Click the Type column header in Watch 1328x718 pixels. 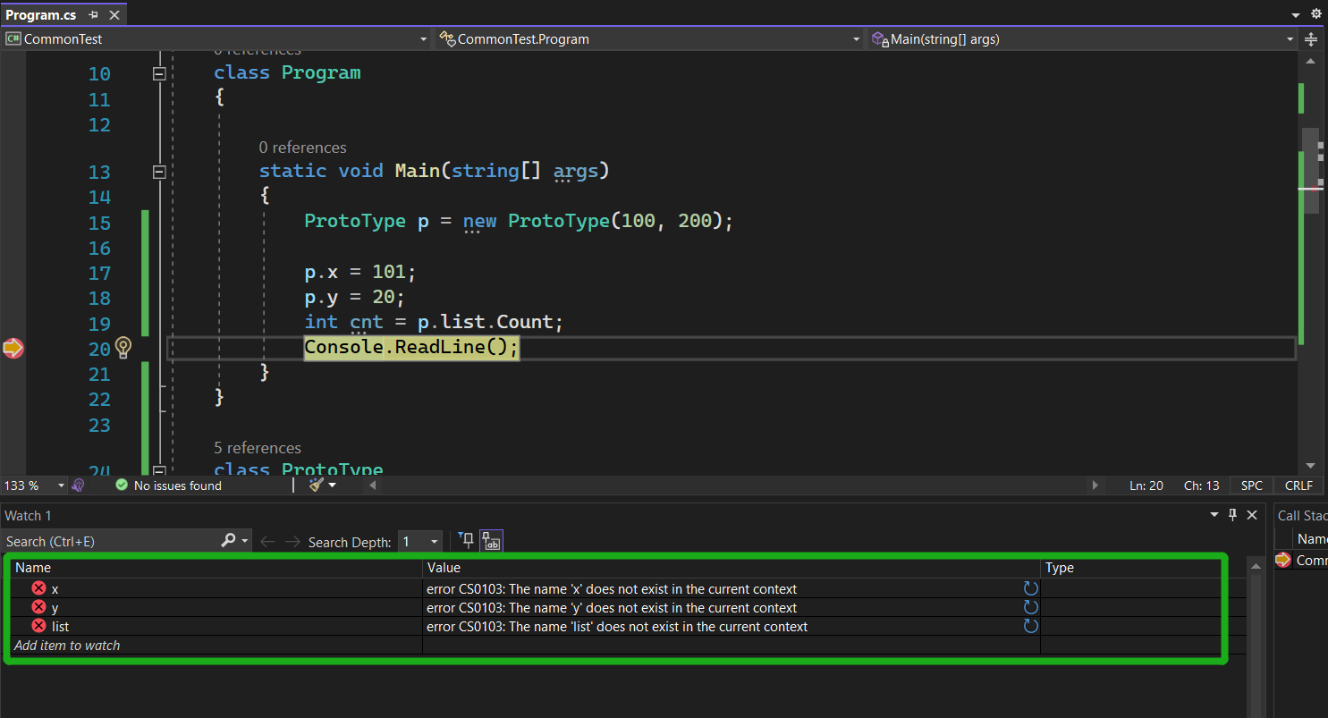(x=1130, y=568)
